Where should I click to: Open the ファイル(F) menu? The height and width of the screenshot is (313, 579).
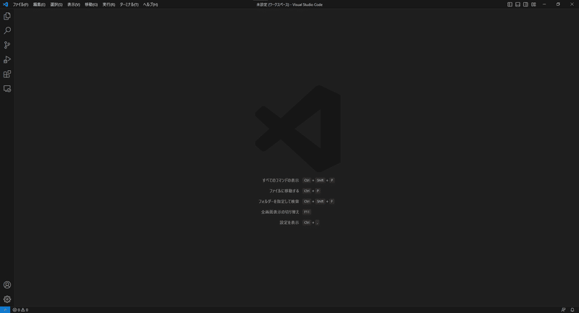click(20, 5)
